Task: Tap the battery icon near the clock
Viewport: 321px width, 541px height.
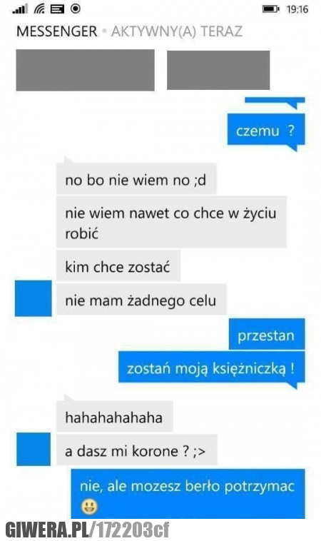Action: pos(271,9)
